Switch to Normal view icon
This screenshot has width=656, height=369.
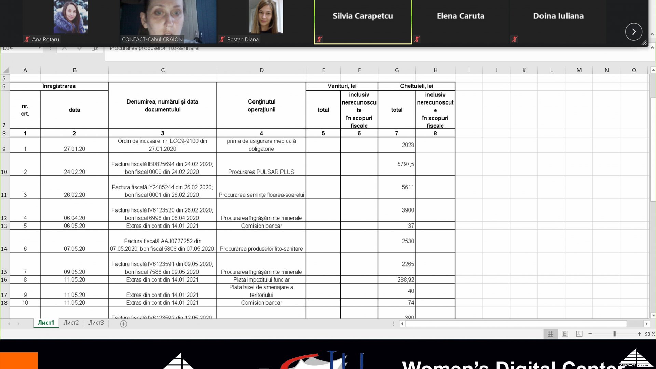click(x=550, y=334)
